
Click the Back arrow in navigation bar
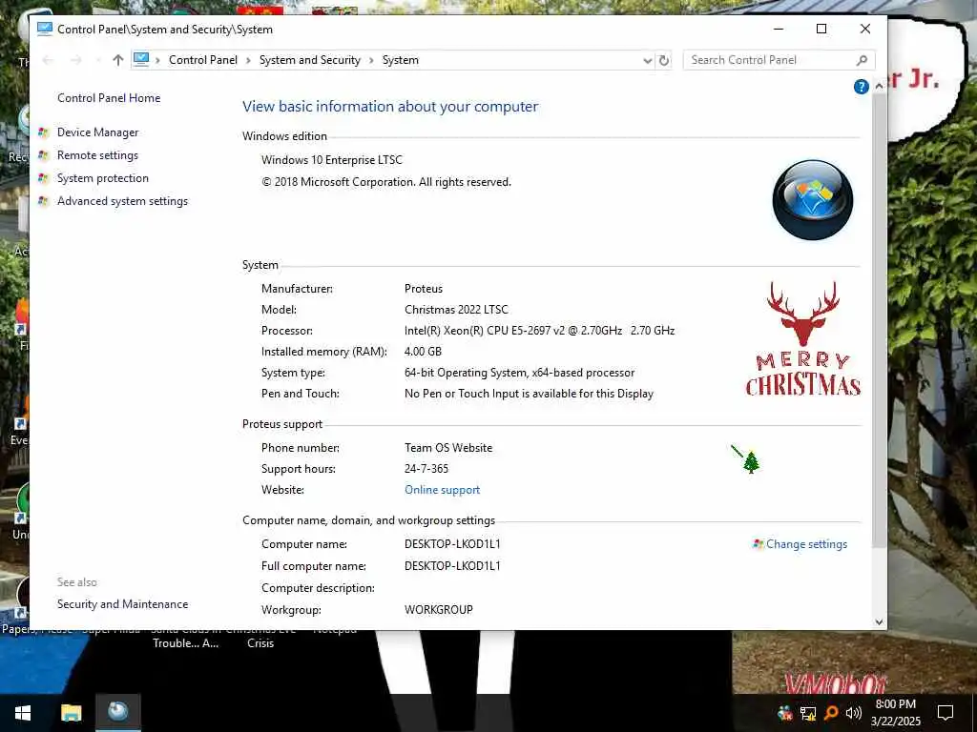point(48,60)
